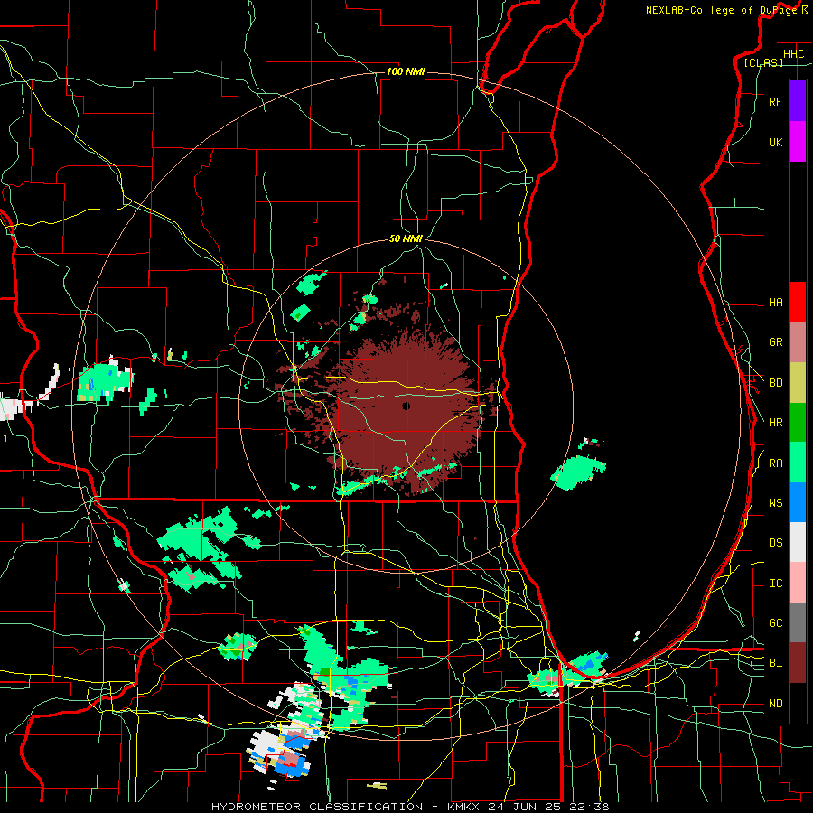The height and width of the screenshot is (813, 813).
Task: Click the gray GC legend swatch
Action: (798, 622)
